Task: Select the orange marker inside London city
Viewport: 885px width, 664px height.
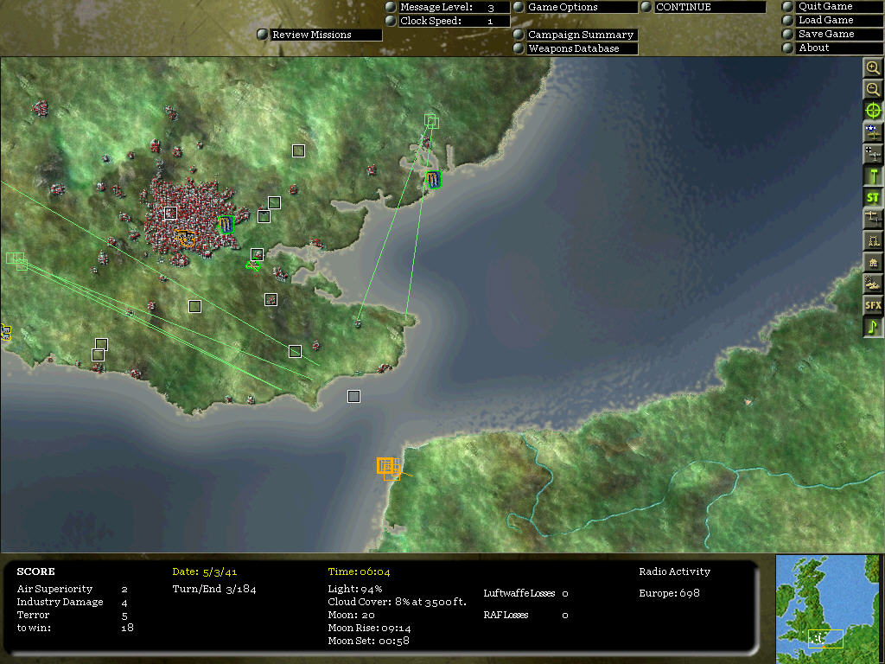Action: (x=185, y=238)
